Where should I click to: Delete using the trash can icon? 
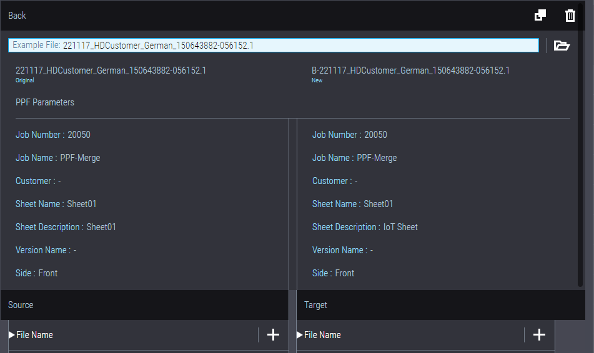(x=570, y=16)
